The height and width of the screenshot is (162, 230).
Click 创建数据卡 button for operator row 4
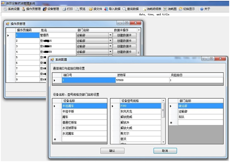coord(124,52)
